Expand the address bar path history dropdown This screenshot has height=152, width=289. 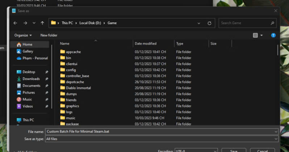(x=199, y=23)
